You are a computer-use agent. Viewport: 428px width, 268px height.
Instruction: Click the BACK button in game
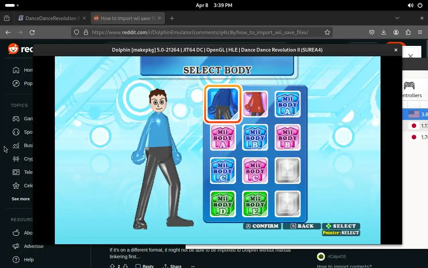(x=302, y=226)
